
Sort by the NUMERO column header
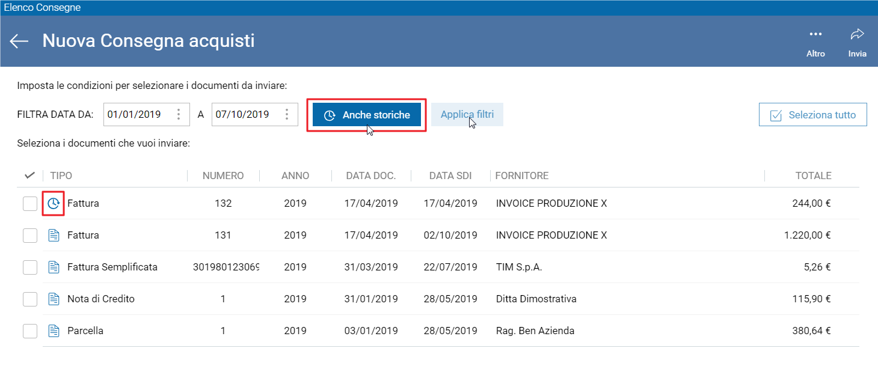[223, 175]
